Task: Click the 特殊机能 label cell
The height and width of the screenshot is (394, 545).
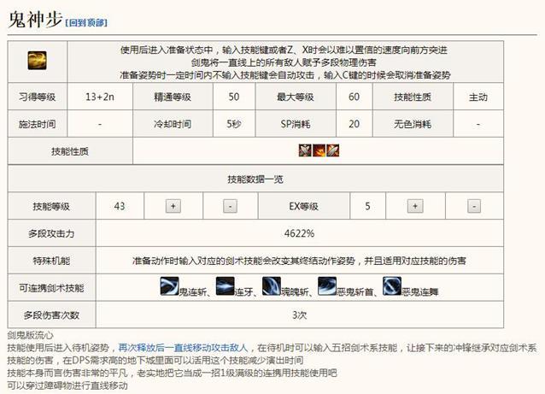Action: 51,261
